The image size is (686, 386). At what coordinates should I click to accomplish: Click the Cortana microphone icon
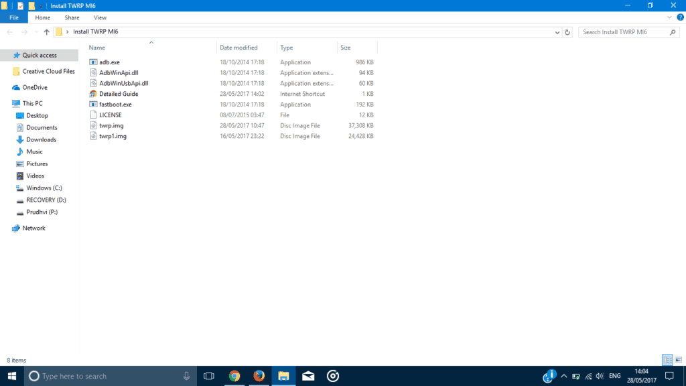(x=186, y=376)
